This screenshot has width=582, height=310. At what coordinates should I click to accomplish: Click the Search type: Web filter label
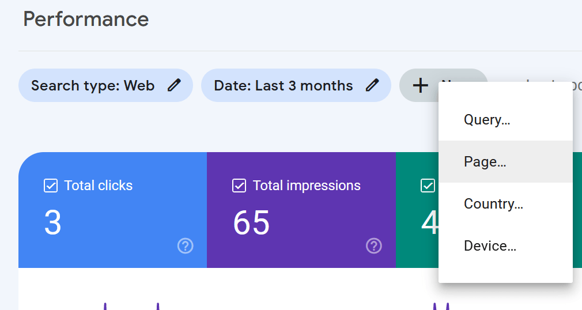[93, 86]
